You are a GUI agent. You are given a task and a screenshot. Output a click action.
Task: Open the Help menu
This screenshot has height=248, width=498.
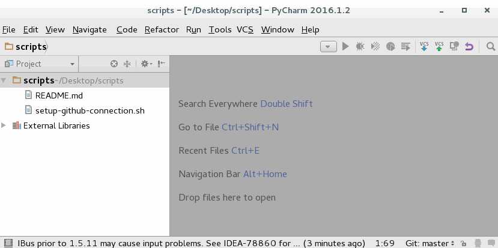click(311, 29)
